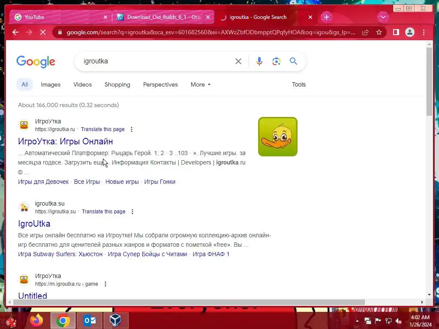This screenshot has width=439, height=329.
Task: Open the network tray icon
Action: 388,321
